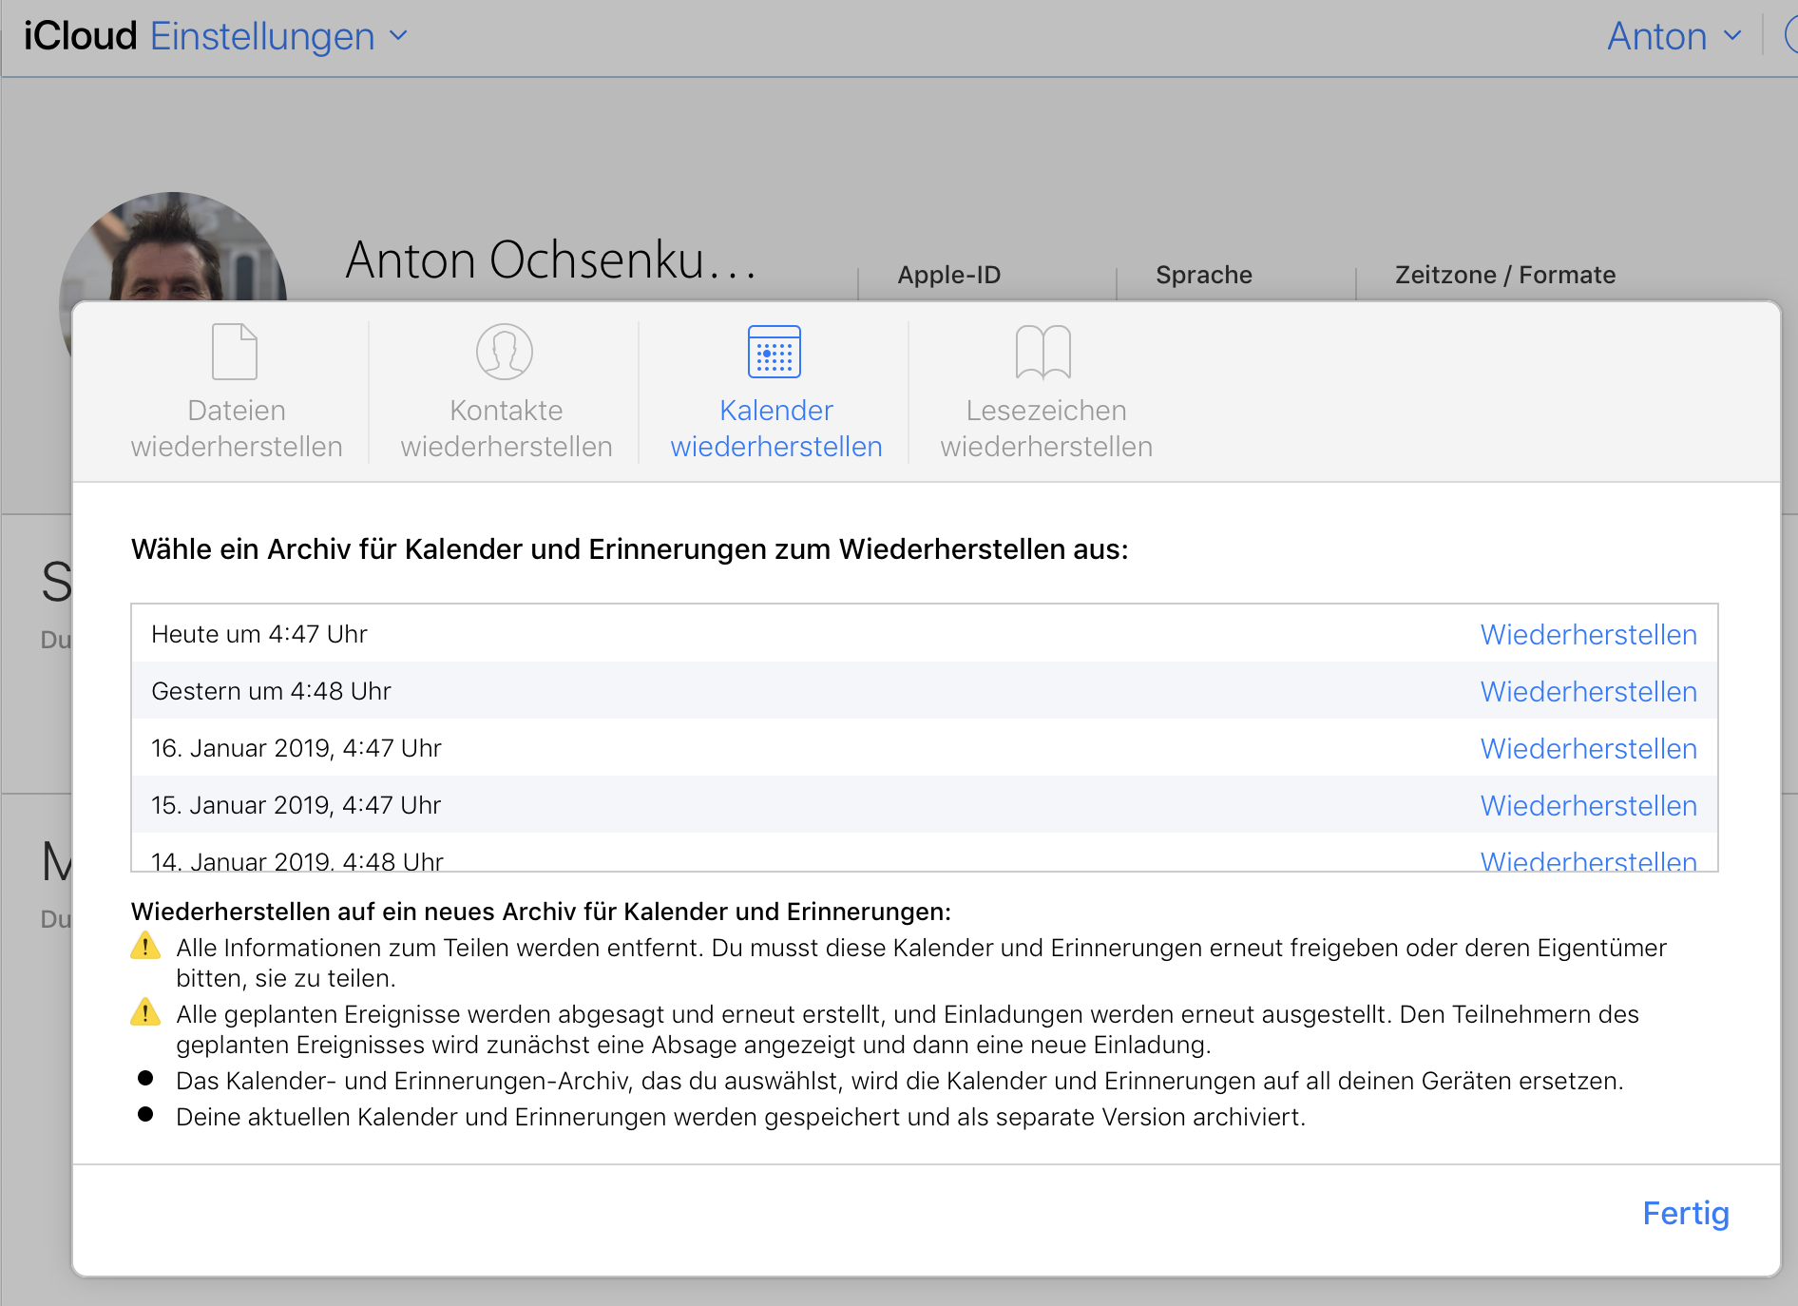The height and width of the screenshot is (1306, 1798).
Task: Click the warning icon beside Alle Informationen
Action: coord(145,946)
